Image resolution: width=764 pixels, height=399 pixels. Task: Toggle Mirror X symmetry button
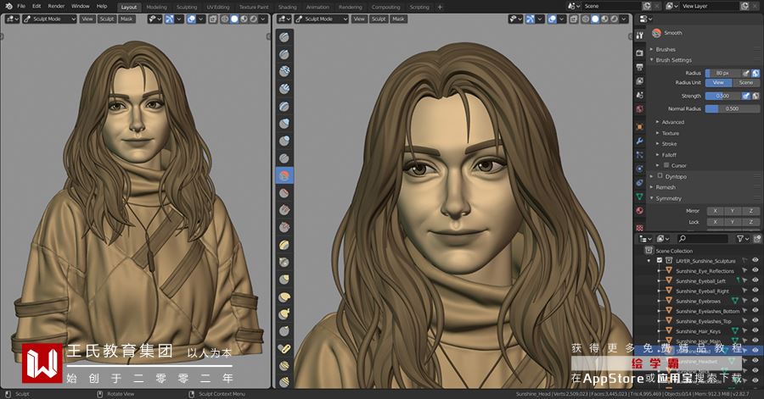715,211
